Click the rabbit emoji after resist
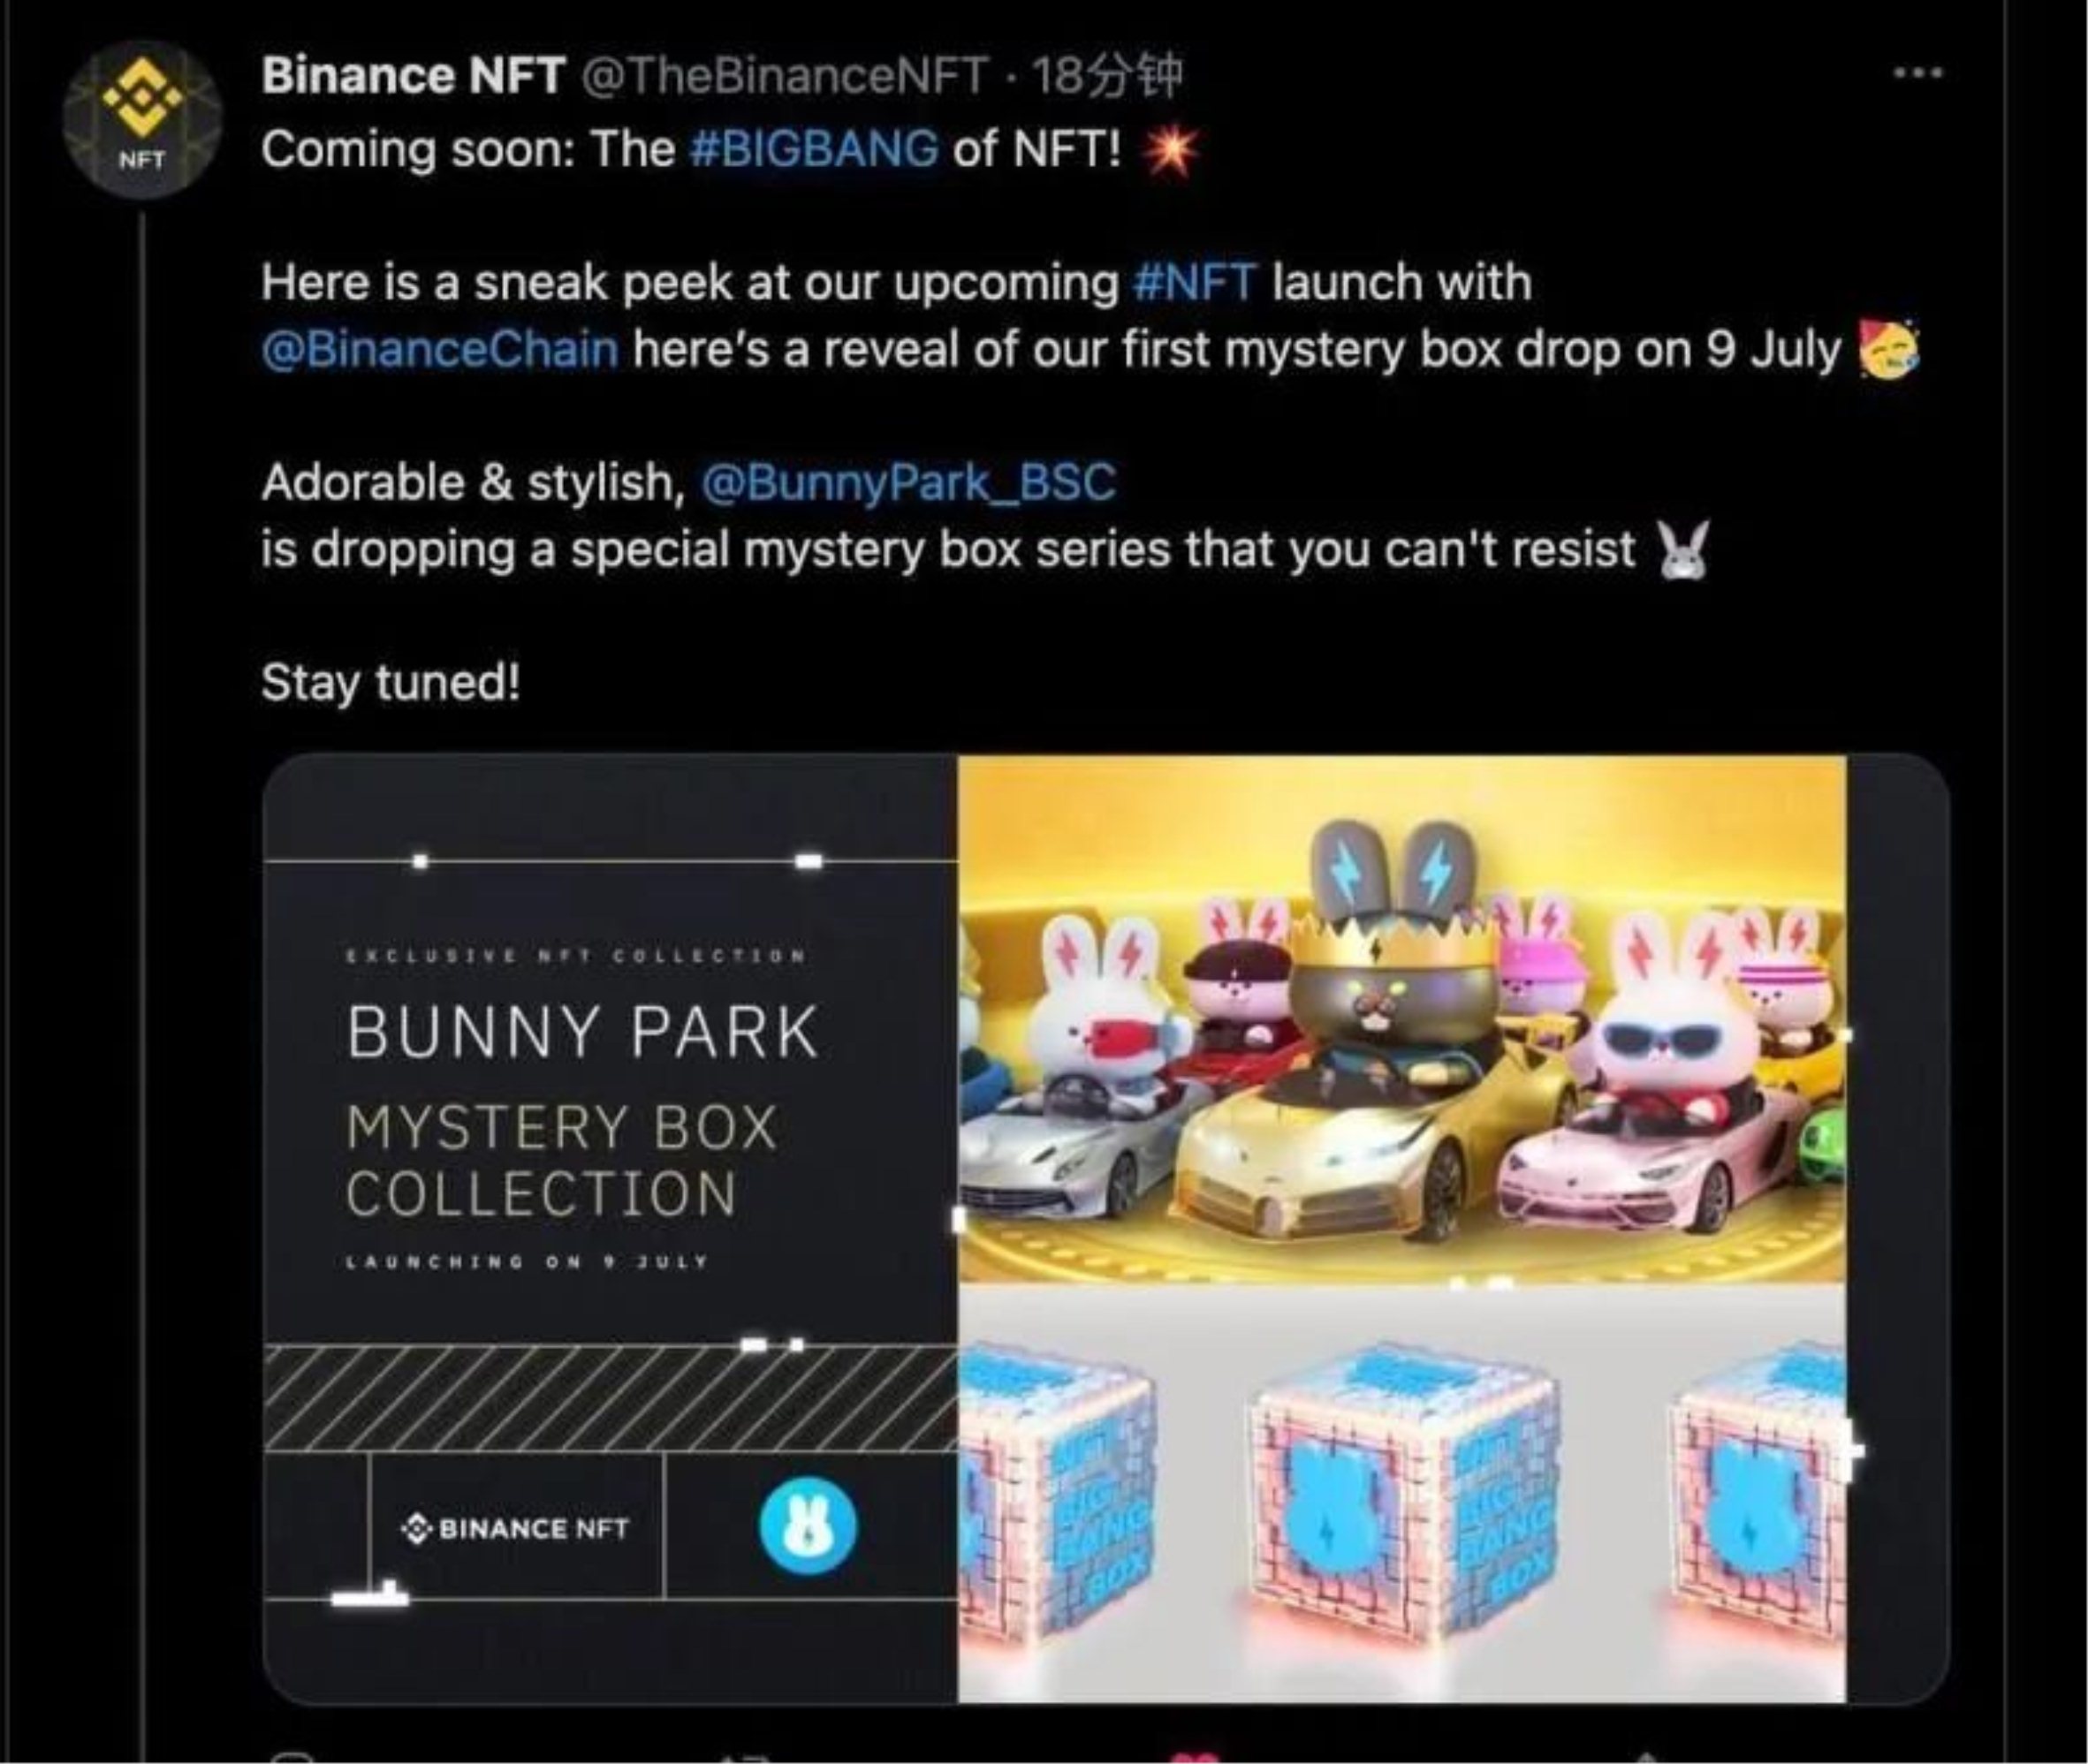Image resolution: width=2088 pixels, height=1764 pixels. pos(1682,552)
